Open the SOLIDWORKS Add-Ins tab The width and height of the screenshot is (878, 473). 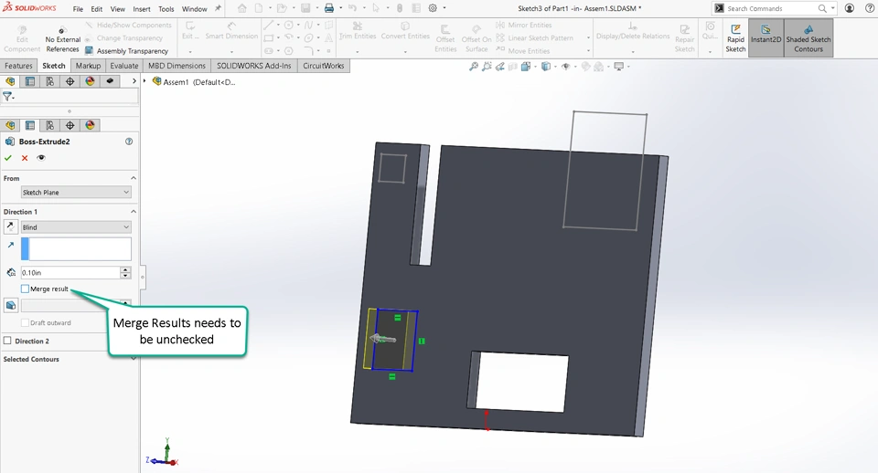(254, 66)
